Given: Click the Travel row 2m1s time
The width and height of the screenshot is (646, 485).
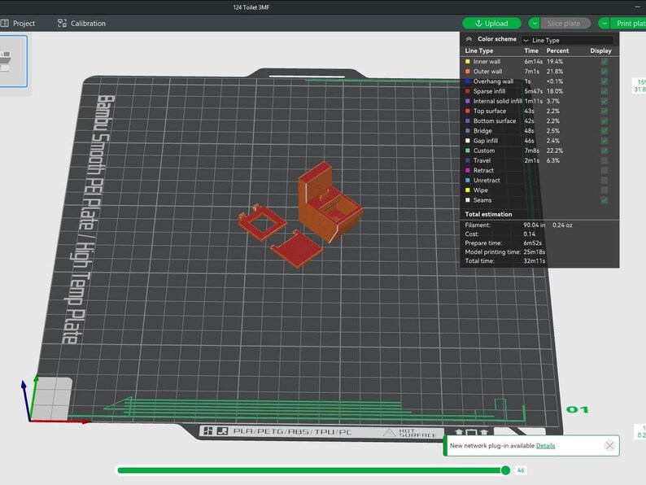Looking at the screenshot, I should pos(531,160).
